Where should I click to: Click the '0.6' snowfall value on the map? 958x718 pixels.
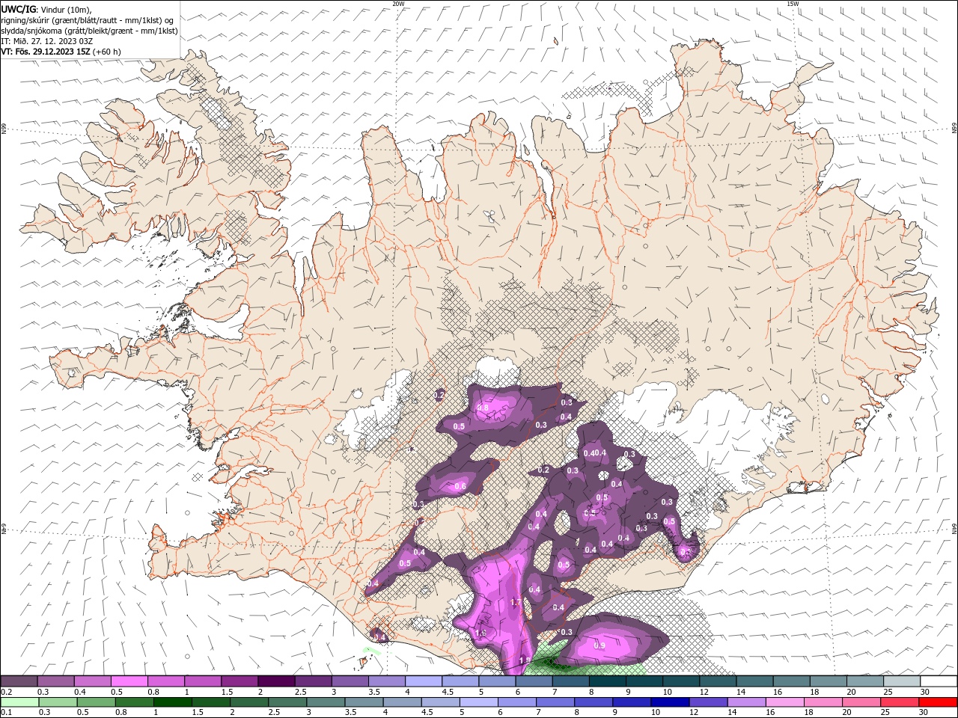(460, 487)
